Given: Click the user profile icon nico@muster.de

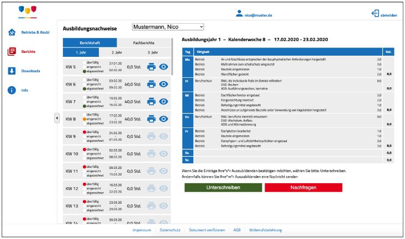Looking at the screenshot, I should tap(239, 13).
